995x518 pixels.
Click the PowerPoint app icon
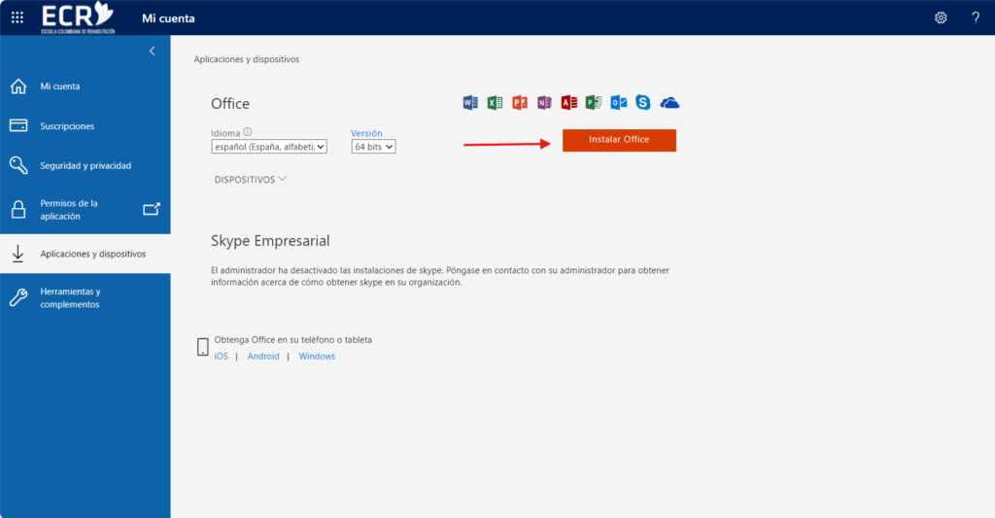520,103
